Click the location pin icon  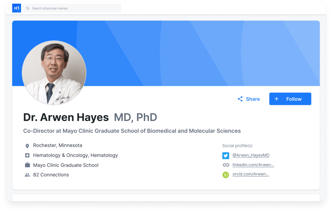point(27,146)
